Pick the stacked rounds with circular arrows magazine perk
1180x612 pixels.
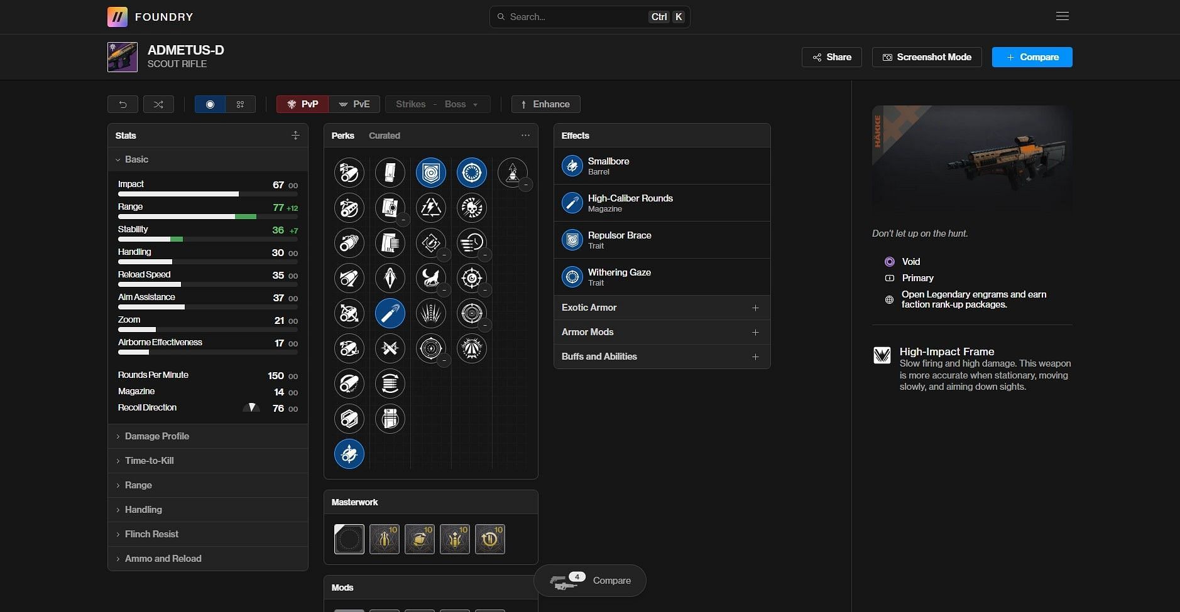(390, 384)
